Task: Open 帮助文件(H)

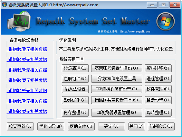Action: pos(81,126)
